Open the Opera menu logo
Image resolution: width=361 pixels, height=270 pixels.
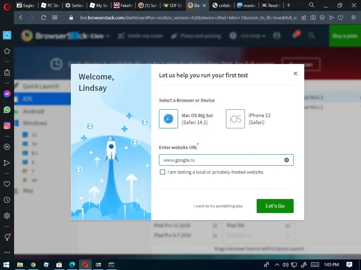click(x=7, y=7)
